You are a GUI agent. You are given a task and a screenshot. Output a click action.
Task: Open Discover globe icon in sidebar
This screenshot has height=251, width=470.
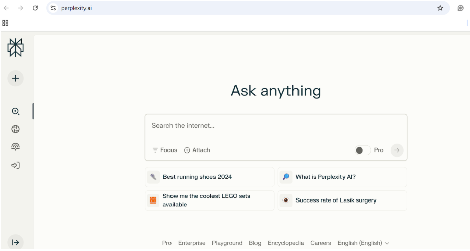click(x=15, y=129)
